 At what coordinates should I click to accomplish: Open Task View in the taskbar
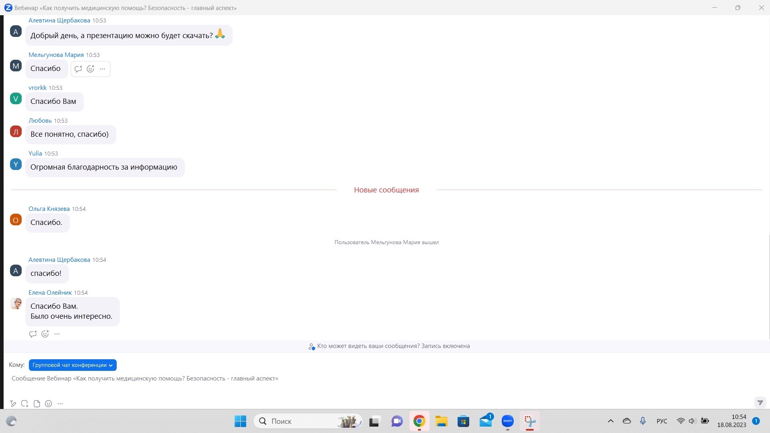coord(374,421)
